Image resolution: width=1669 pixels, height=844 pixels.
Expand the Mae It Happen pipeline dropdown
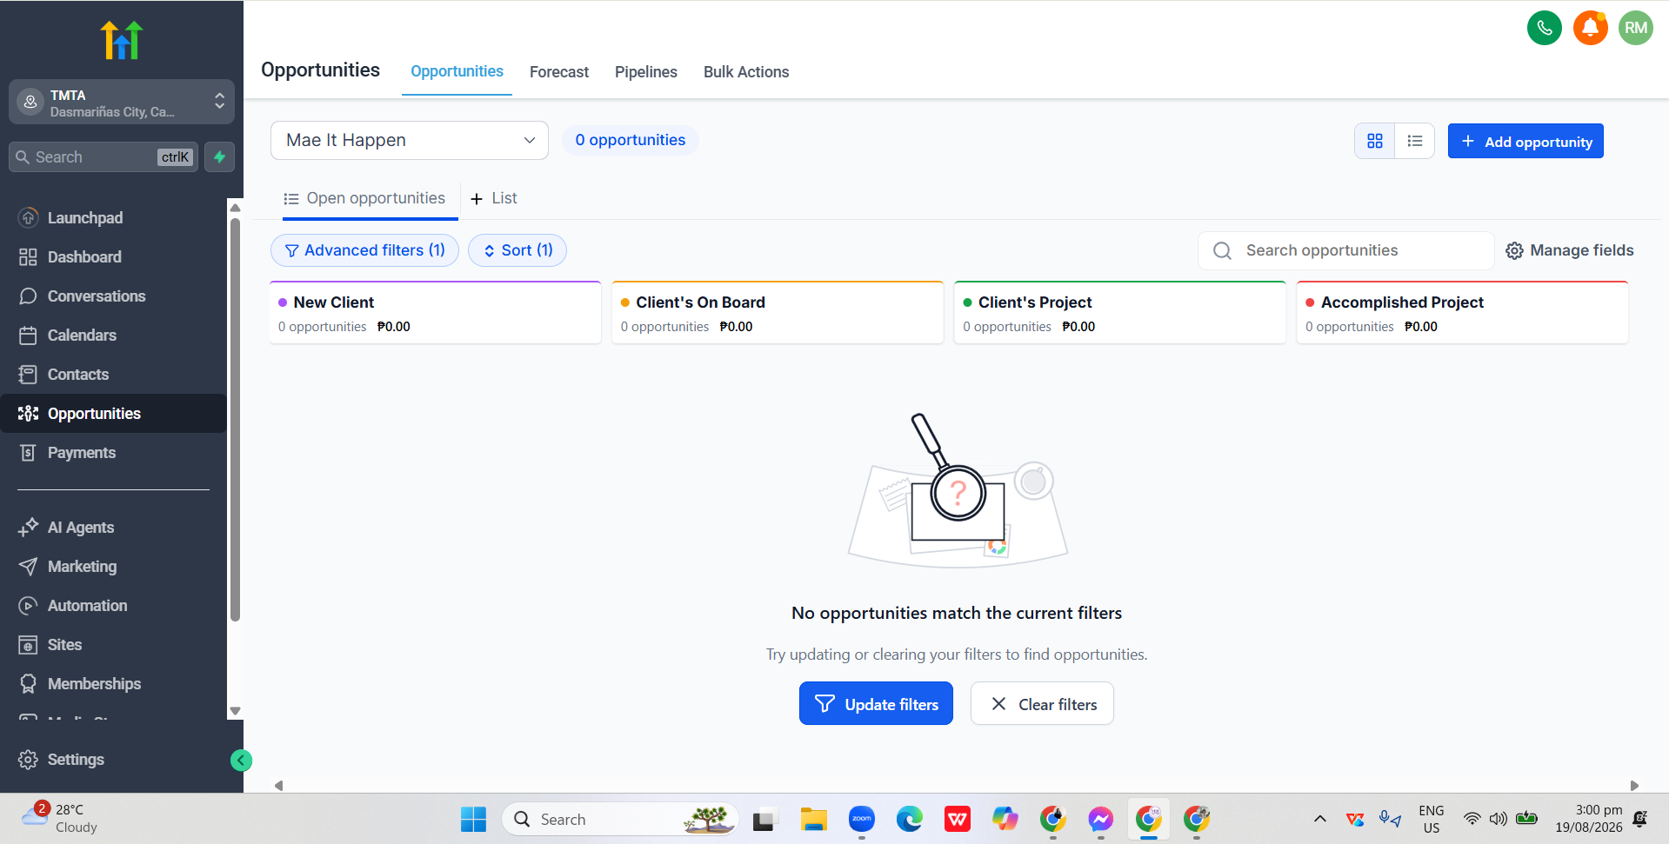tap(410, 141)
